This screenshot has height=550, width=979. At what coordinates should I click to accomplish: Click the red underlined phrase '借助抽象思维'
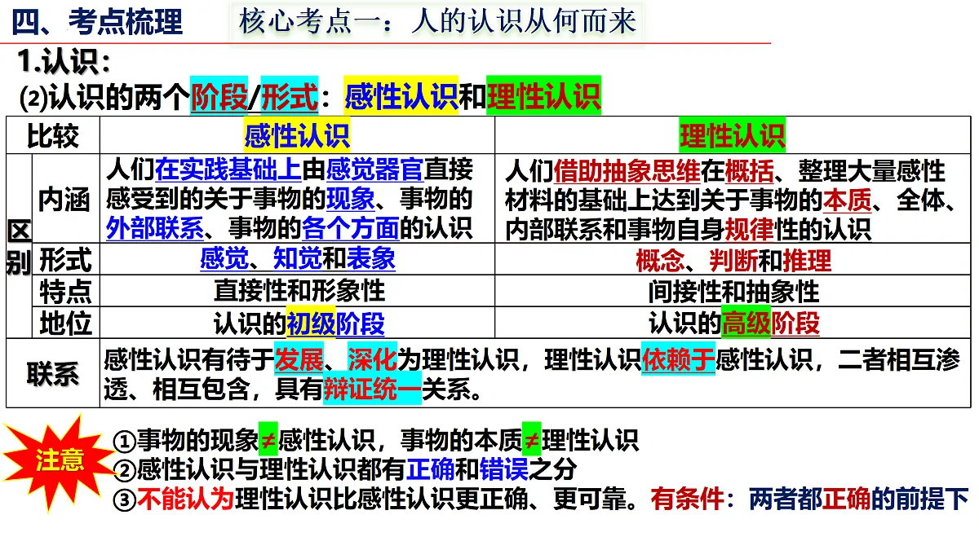(x=627, y=171)
